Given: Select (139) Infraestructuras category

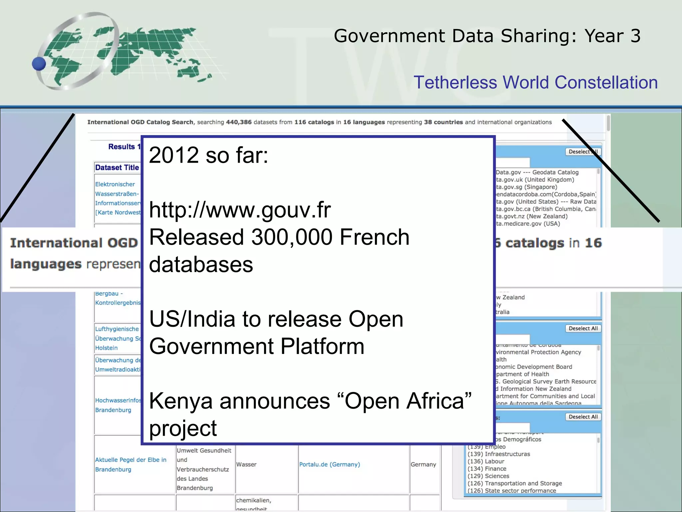Looking at the screenshot, I should (499, 454).
